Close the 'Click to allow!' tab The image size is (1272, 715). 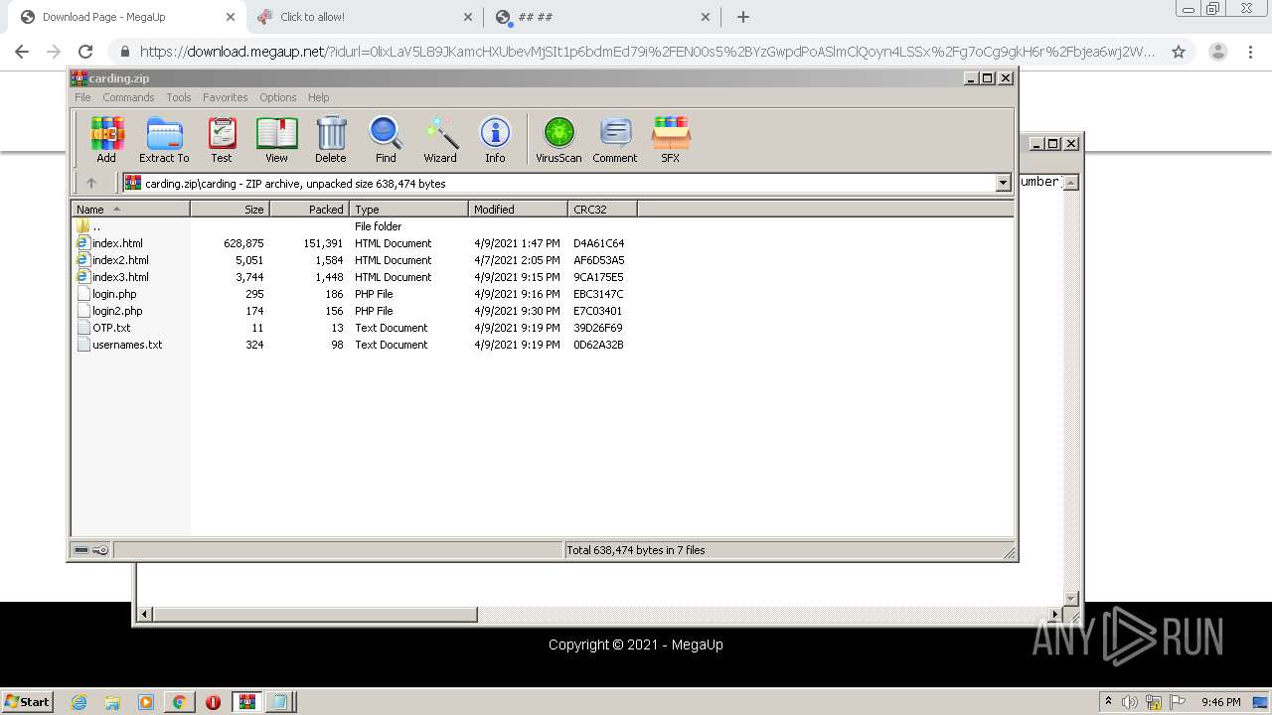point(468,17)
